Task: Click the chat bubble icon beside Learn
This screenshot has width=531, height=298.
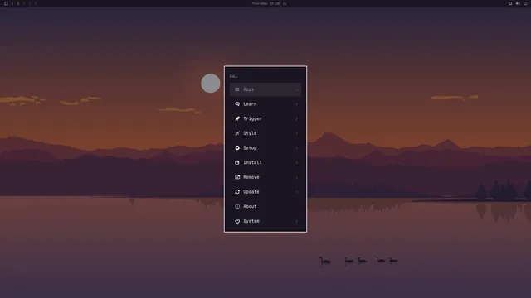Action: [237, 104]
